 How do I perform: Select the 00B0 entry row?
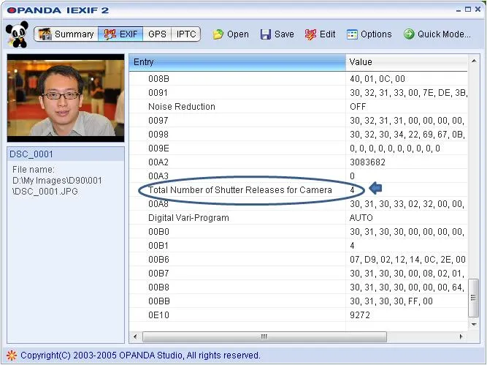pyautogui.click(x=298, y=232)
